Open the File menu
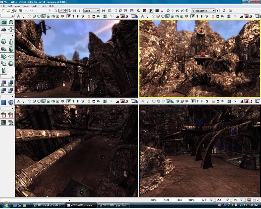The height and width of the screenshot is (209, 261). (3, 6)
